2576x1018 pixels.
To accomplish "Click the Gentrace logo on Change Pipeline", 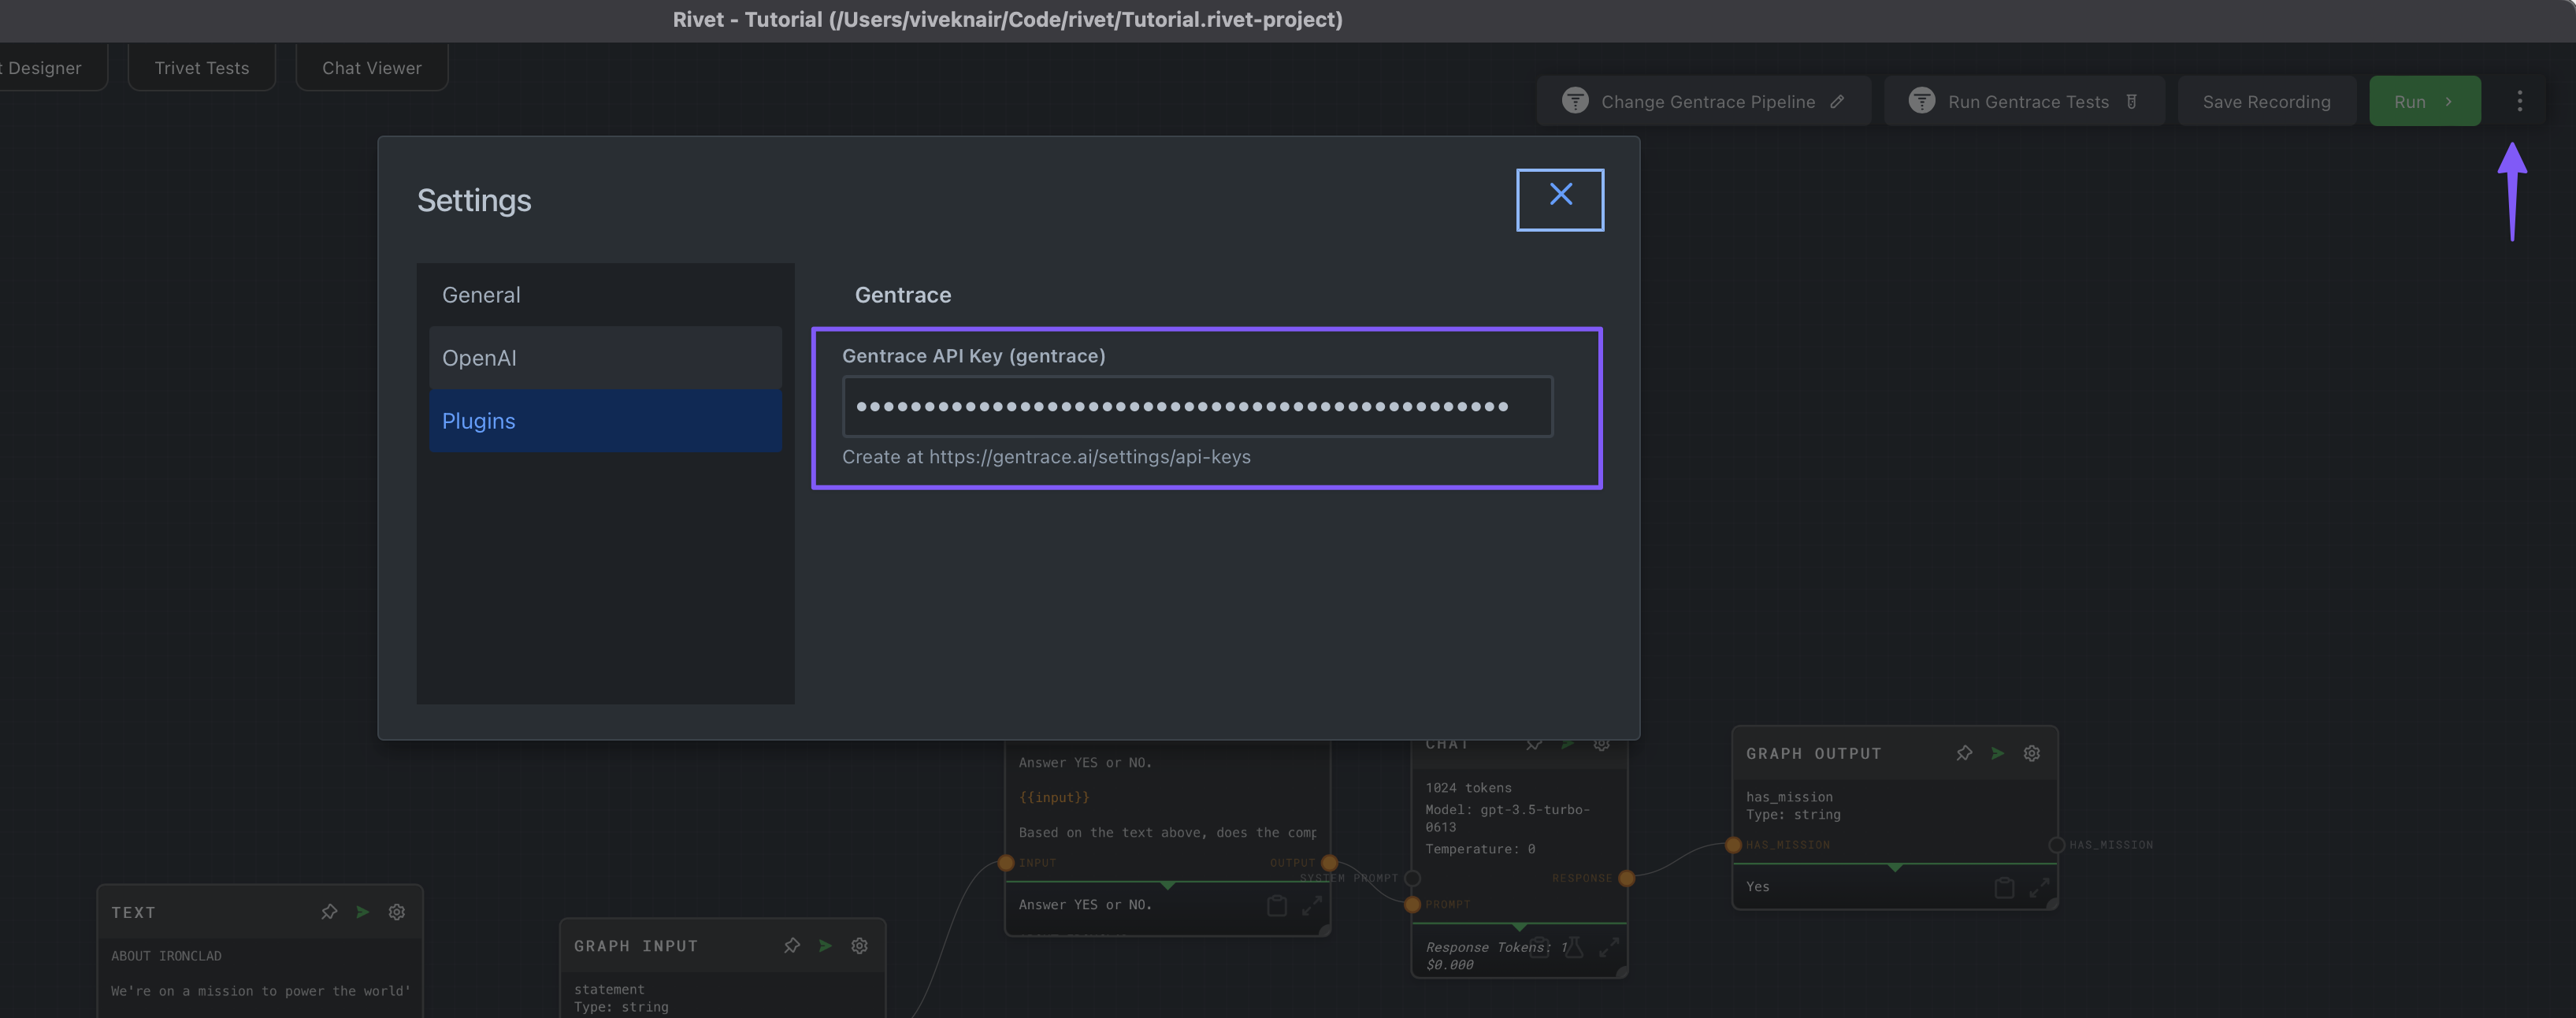I will tap(1575, 101).
